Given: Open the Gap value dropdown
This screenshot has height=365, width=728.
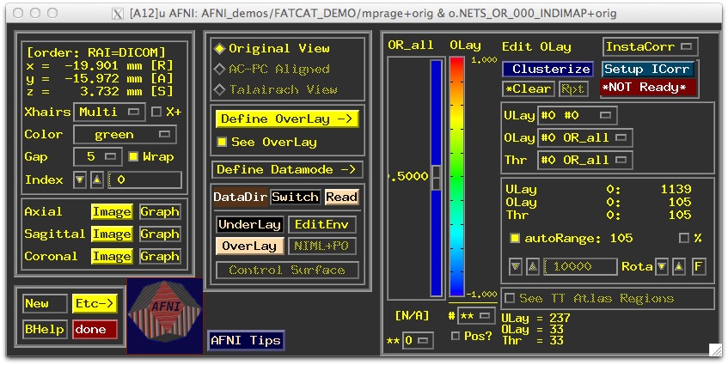Looking at the screenshot, I should click(98, 157).
